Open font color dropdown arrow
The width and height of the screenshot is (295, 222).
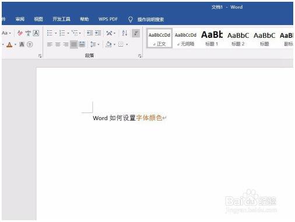pos(16,45)
